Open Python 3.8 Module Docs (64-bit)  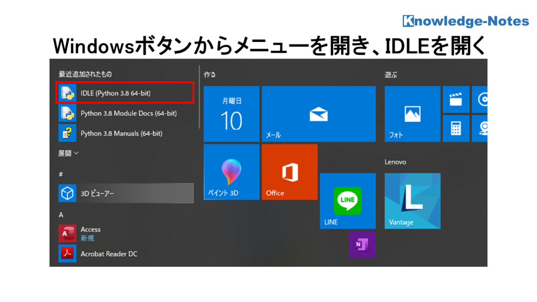click(126, 113)
